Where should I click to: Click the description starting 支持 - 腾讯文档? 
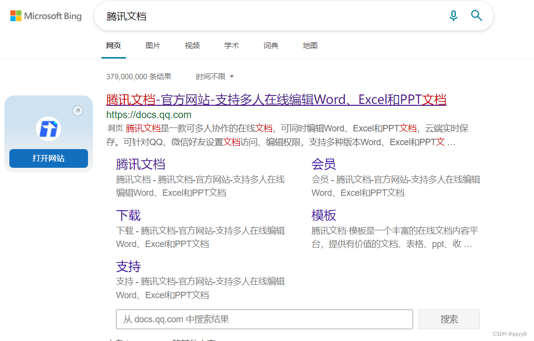click(x=200, y=288)
